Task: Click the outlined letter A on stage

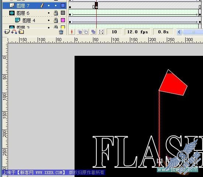Action: coord(151,152)
